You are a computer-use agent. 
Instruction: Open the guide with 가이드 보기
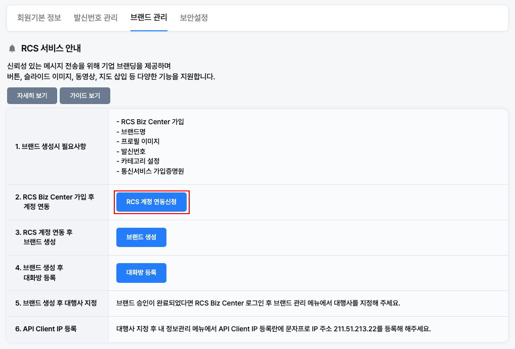coord(85,95)
